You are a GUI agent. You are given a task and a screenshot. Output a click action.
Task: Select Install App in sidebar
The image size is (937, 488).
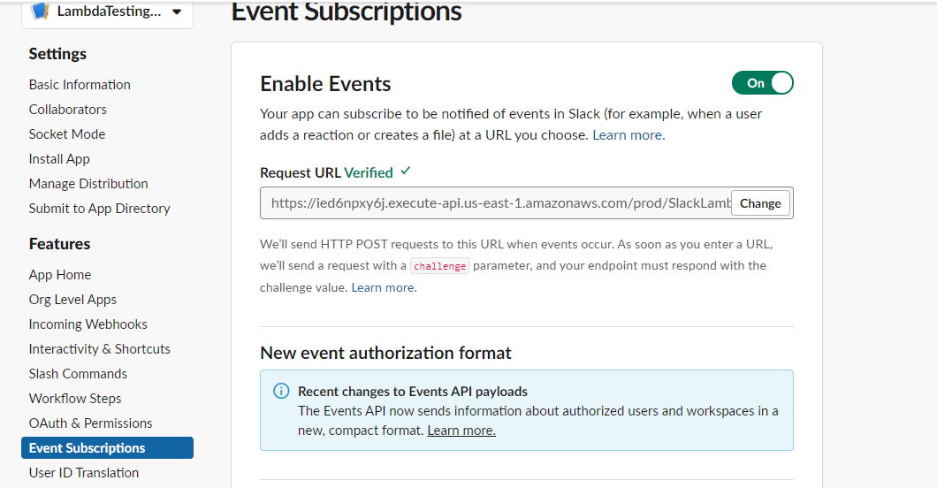click(59, 159)
